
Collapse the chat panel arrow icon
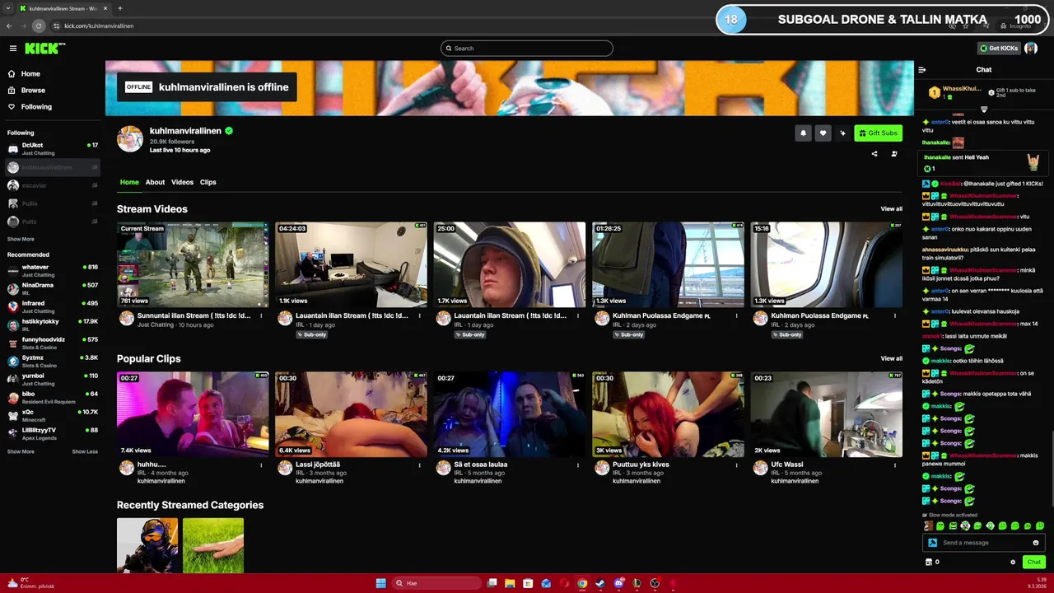[922, 70]
